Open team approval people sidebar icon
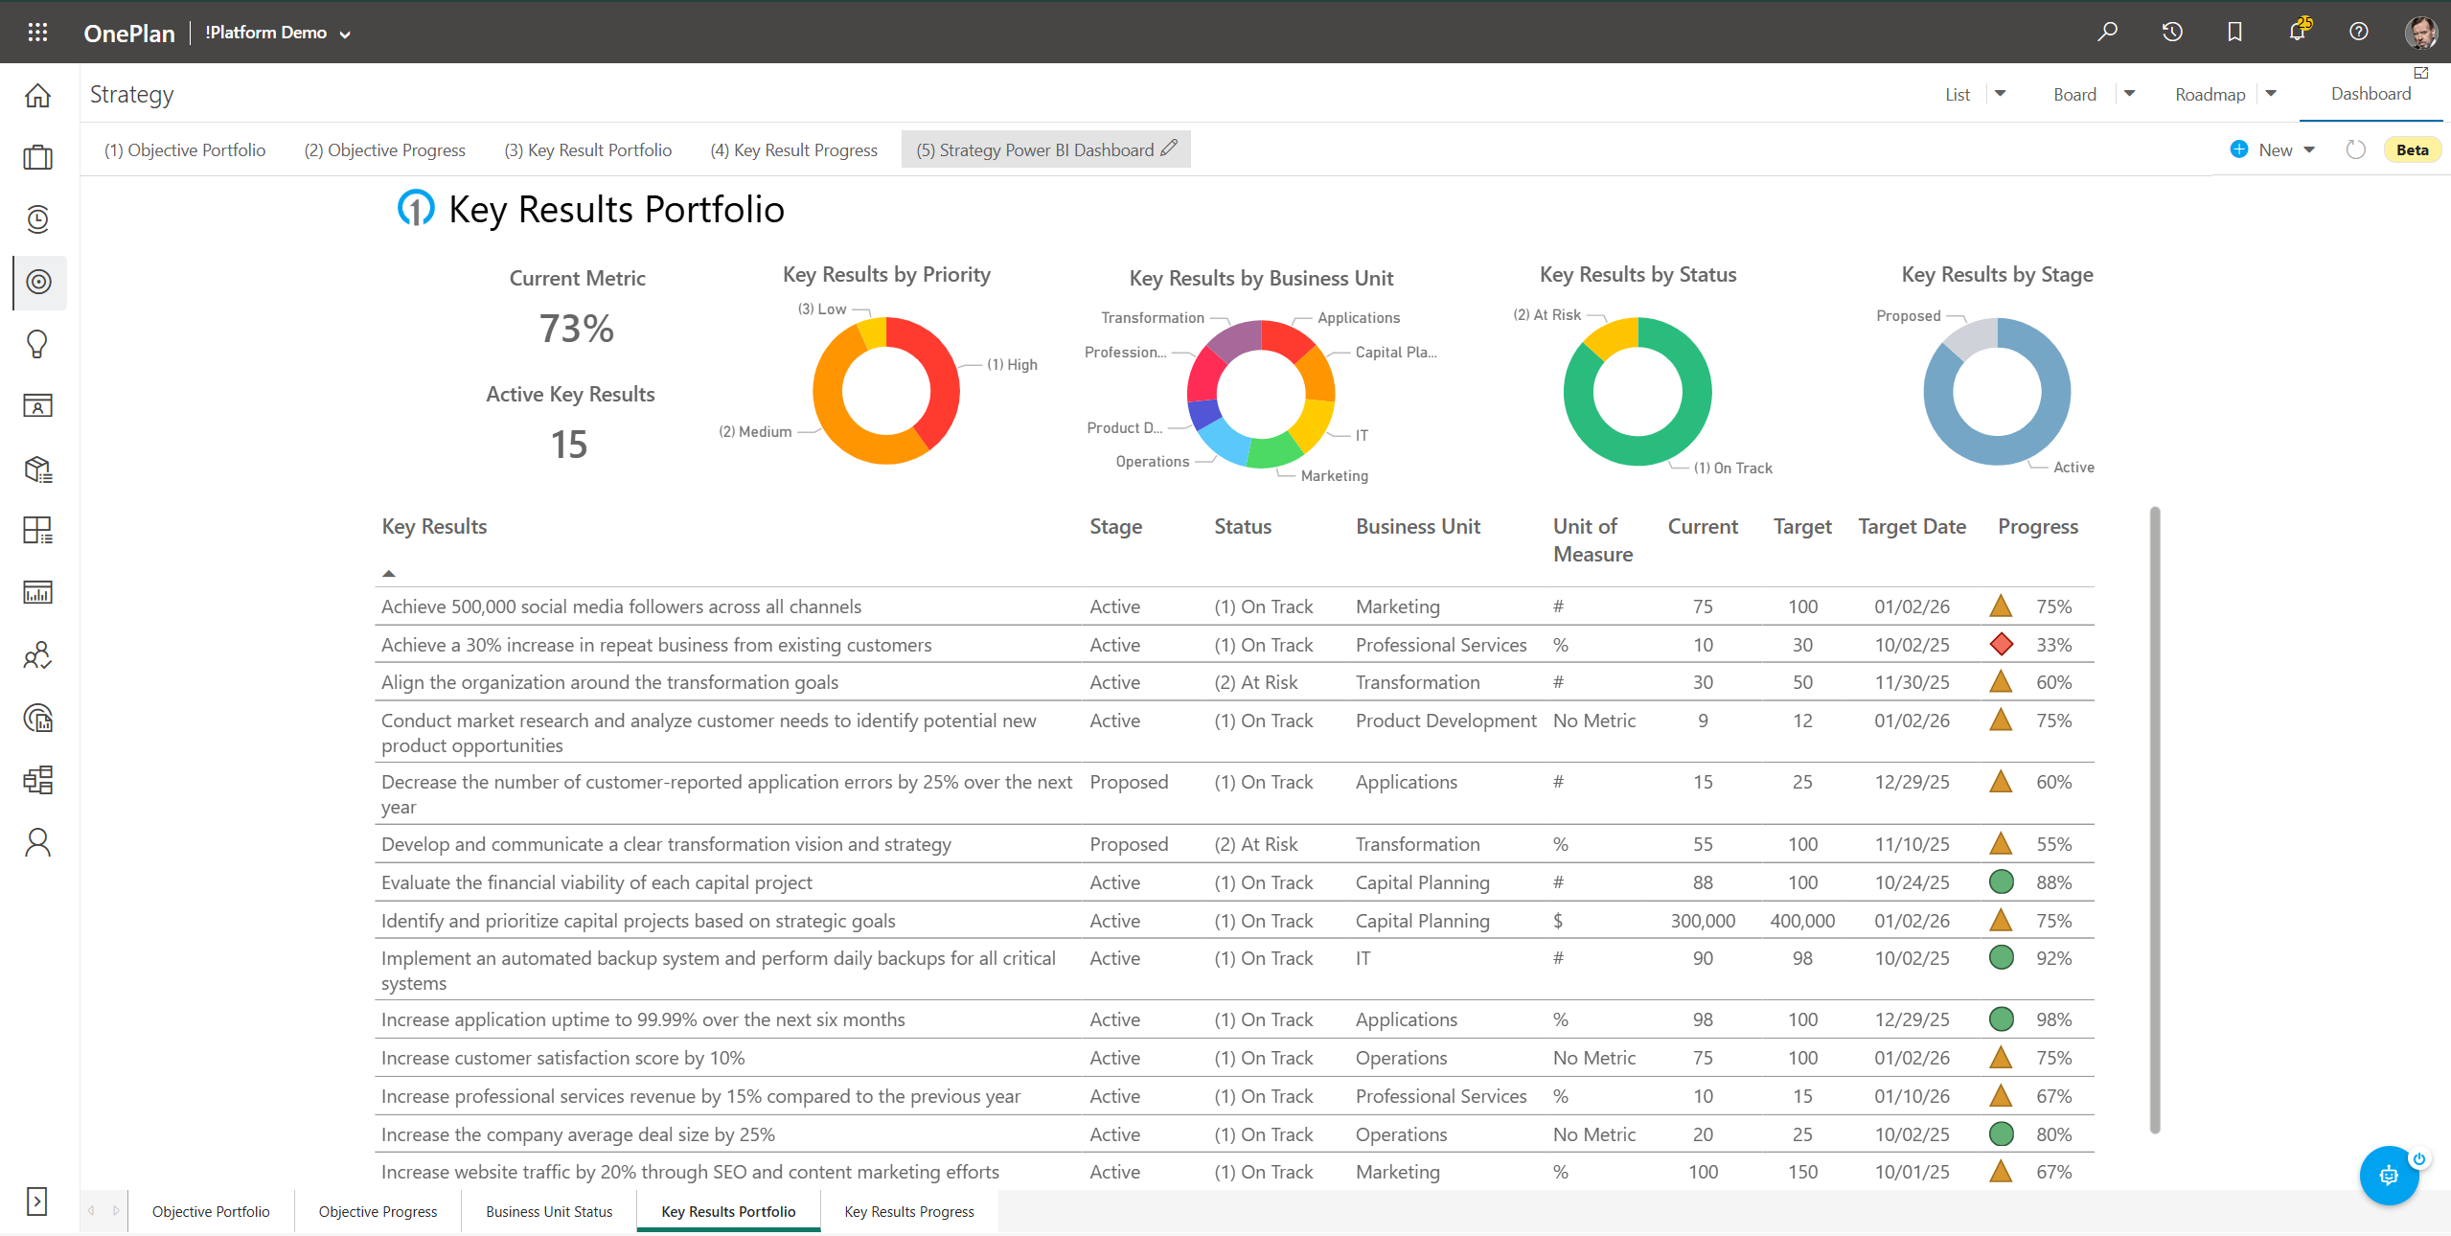 [37, 655]
